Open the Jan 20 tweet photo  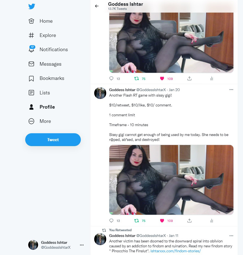pyautogui.click(x=171, y=180)
